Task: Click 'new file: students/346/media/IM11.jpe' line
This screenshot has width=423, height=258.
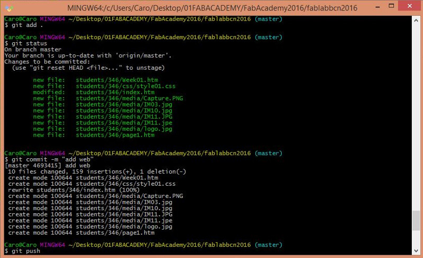Action: click(103, 123)
